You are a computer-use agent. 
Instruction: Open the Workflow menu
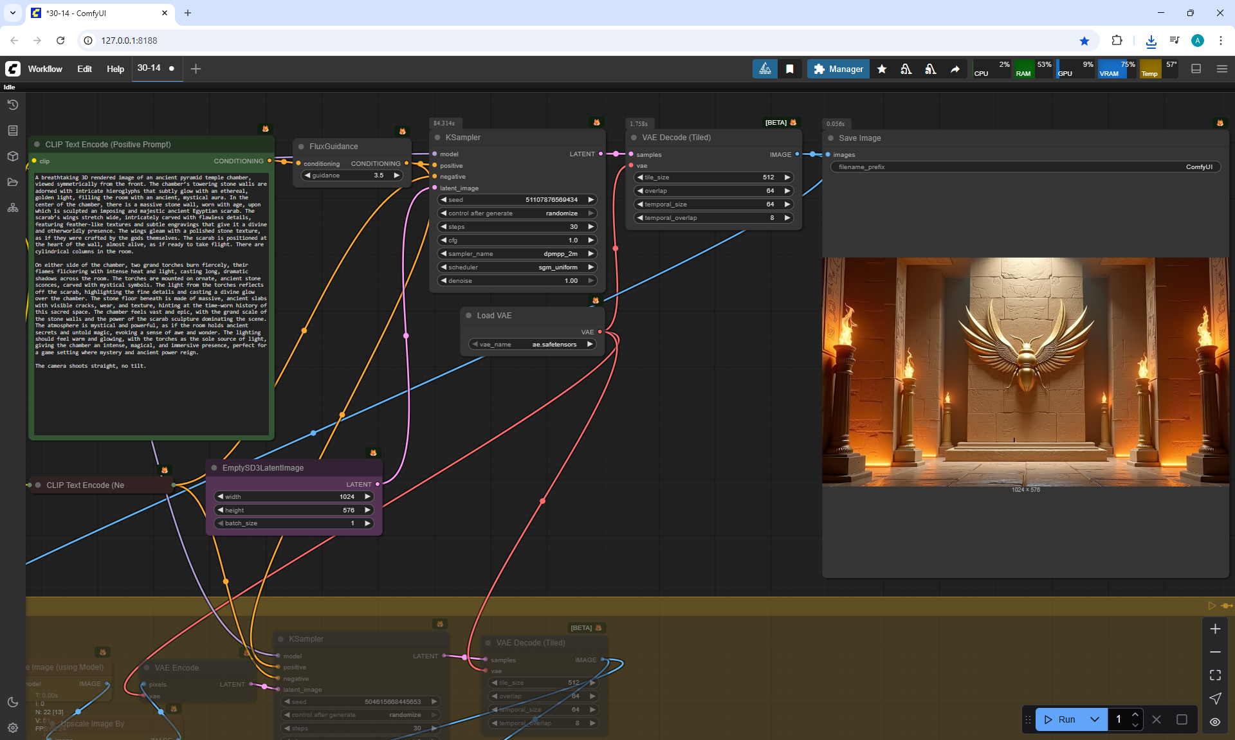[45, 69]
